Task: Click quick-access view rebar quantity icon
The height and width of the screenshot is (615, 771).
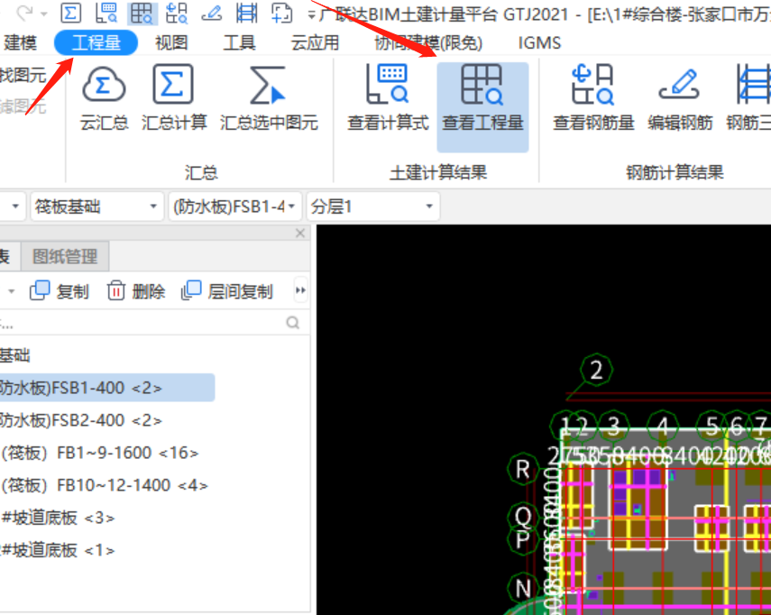Action: click(177, 13)
